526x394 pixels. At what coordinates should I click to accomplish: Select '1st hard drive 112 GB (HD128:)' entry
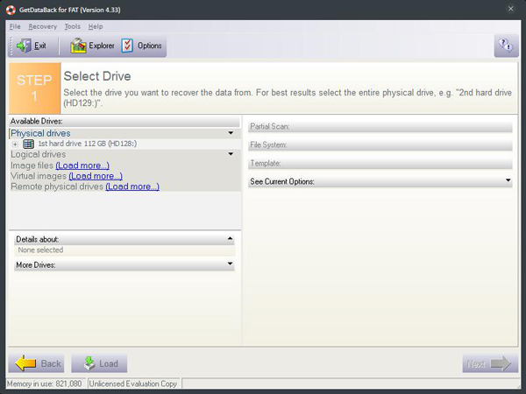click(x=87, y=144)
